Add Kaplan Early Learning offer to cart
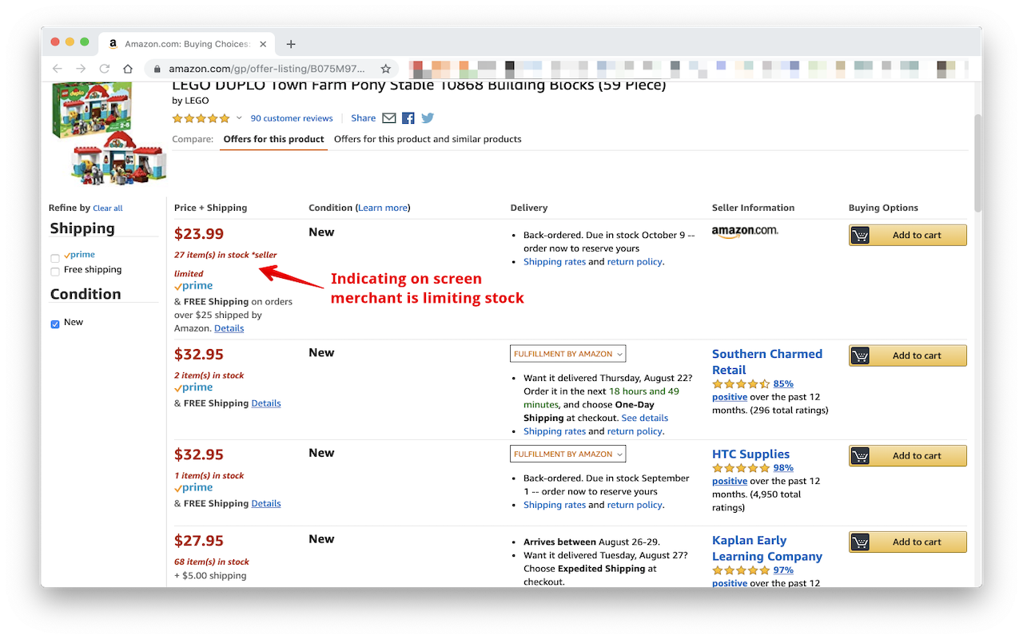Screen dimensions: 1023x639 908,542
